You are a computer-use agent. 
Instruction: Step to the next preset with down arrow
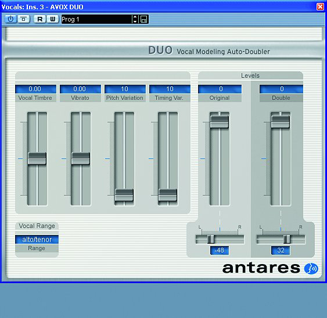click(x=135, y=21)
